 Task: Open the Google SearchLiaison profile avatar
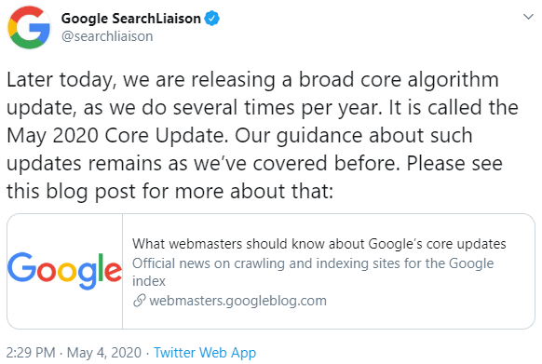[29, 27]
